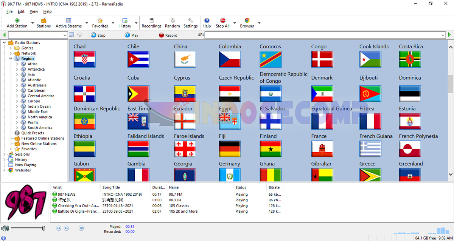Collapse the Region tree node

pyautogui.click(x=10, y=58)
